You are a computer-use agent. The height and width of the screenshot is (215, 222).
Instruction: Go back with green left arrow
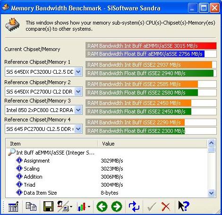click(102, 206)
